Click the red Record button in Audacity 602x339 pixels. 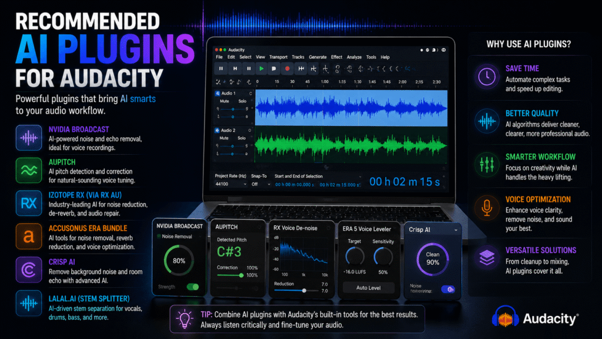point(287,68)
